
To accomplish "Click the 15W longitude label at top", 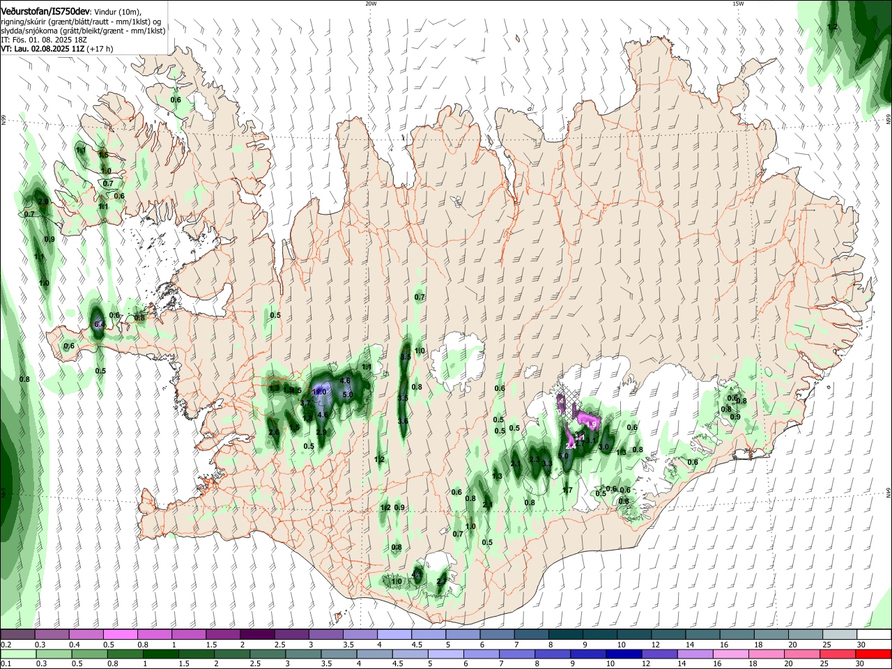I will [x=738, y=3].
